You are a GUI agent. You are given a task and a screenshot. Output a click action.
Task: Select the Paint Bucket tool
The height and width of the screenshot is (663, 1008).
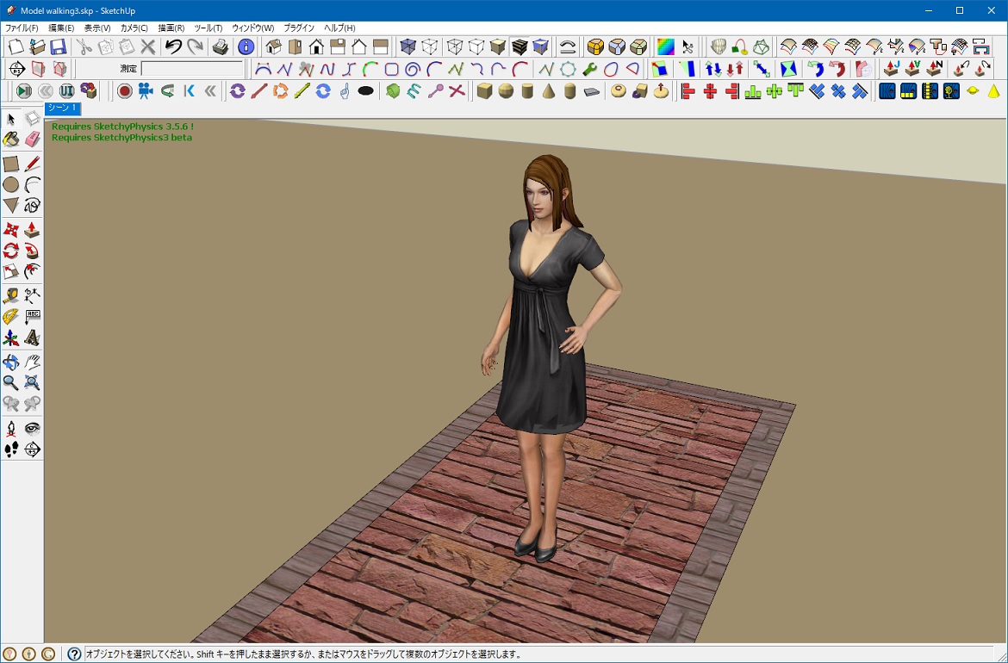(11, 139)
